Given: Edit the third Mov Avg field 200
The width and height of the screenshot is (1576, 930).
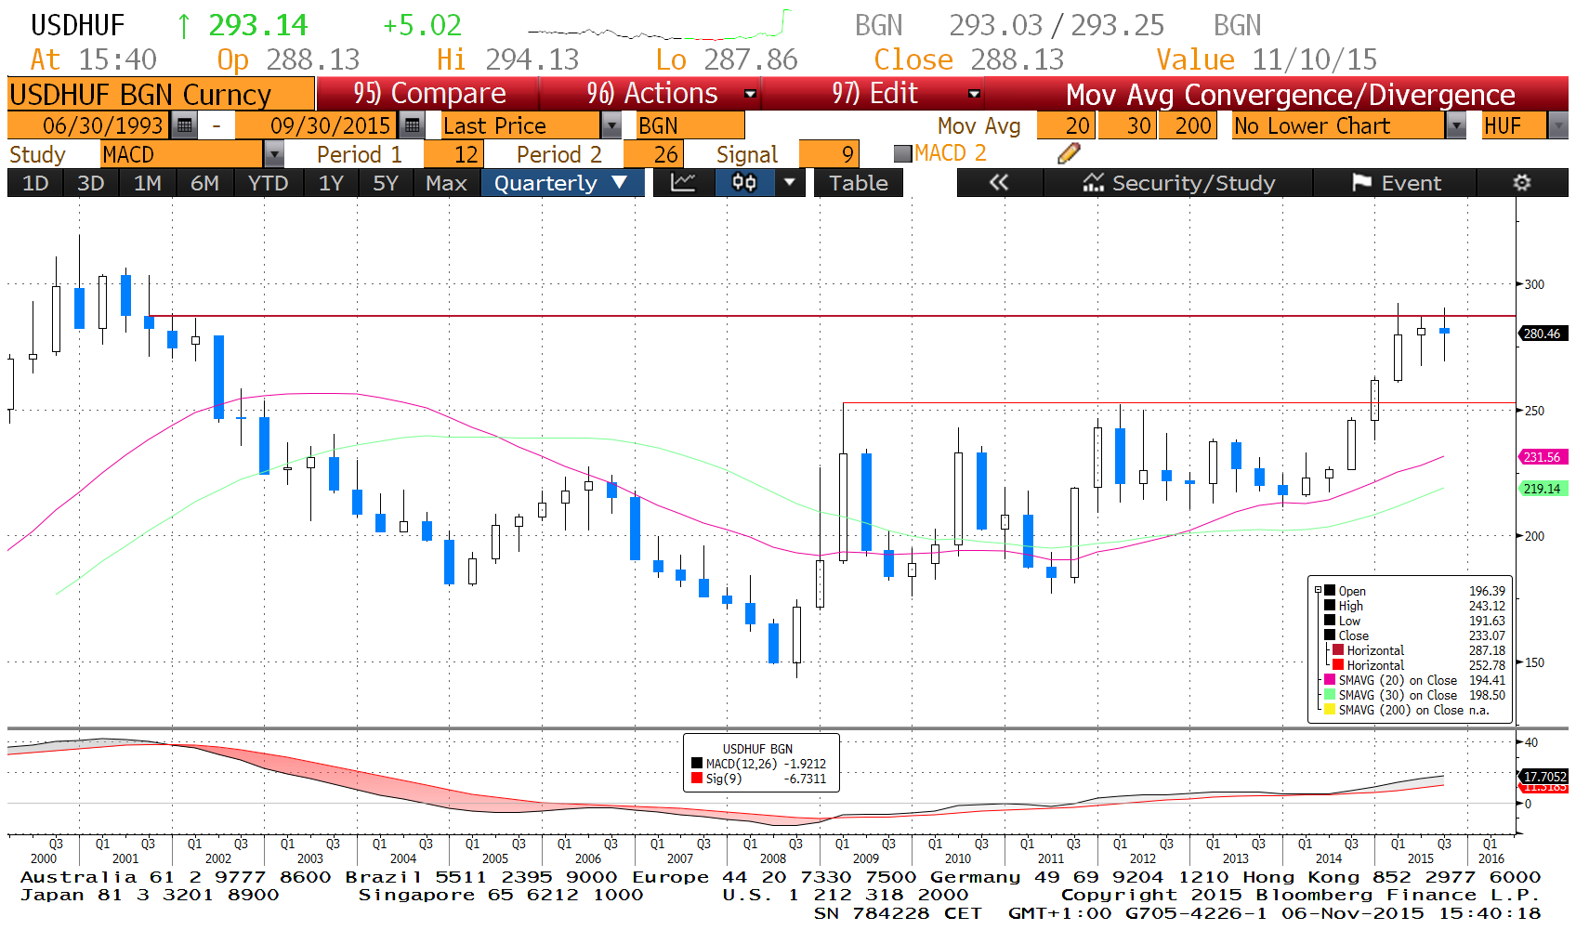Looking at the screenshot, I should [1187, 125].
